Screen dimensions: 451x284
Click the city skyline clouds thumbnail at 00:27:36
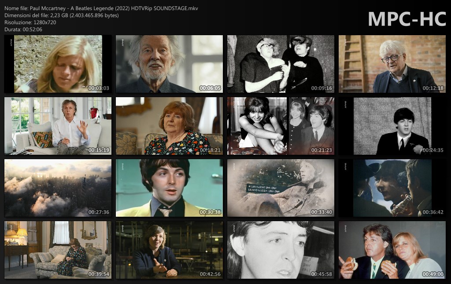pos(58,188)
